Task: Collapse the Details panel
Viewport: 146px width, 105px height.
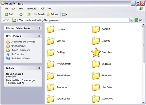Action: (39, 68)
